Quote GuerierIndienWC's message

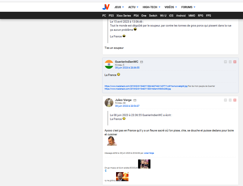(225, 62)
